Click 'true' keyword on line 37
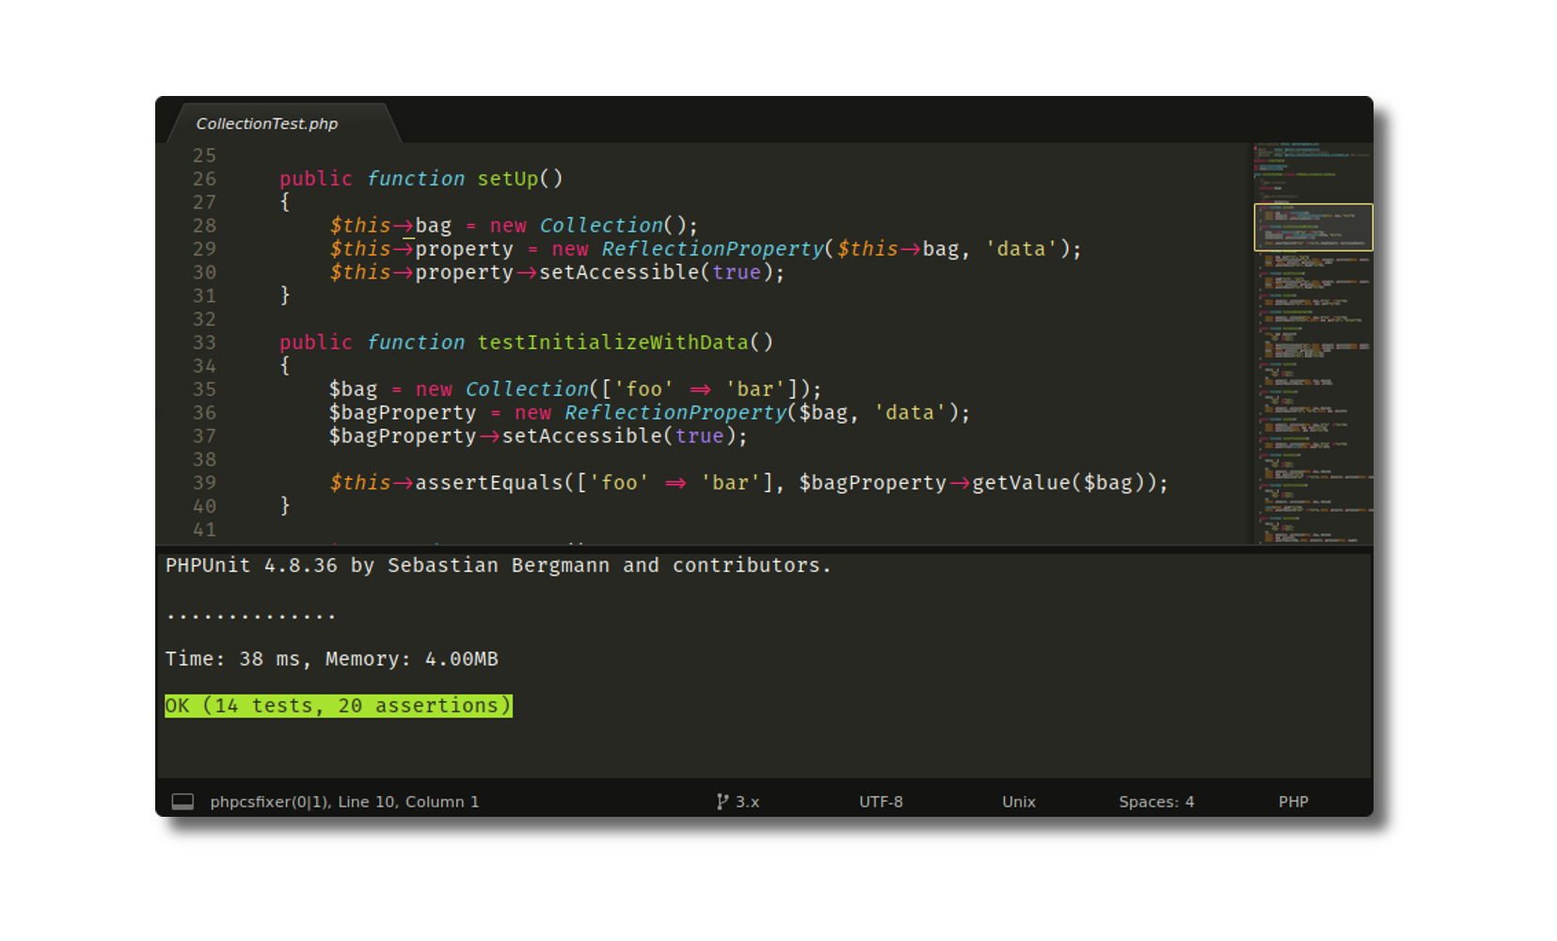This screenshot has width=1557, height=941. point(699,437)
